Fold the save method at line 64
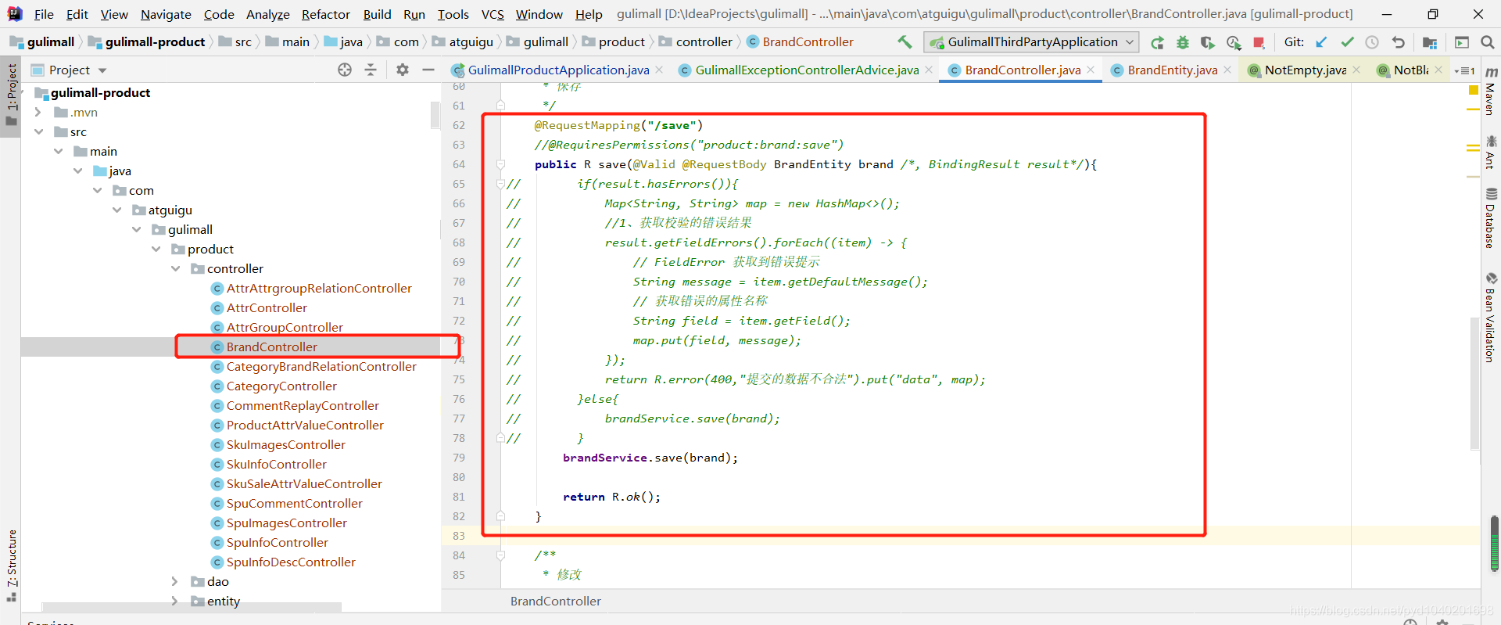The image size is (1501, 625). (500, 165)
